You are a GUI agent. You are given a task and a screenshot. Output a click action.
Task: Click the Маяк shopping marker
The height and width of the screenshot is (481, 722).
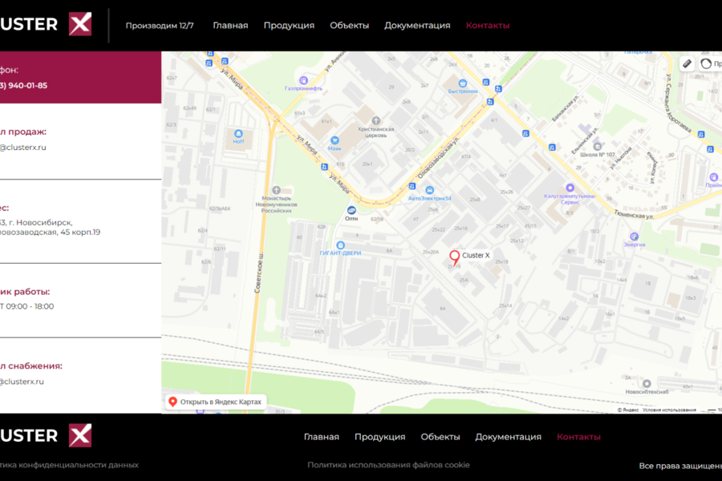pos(335,140)
